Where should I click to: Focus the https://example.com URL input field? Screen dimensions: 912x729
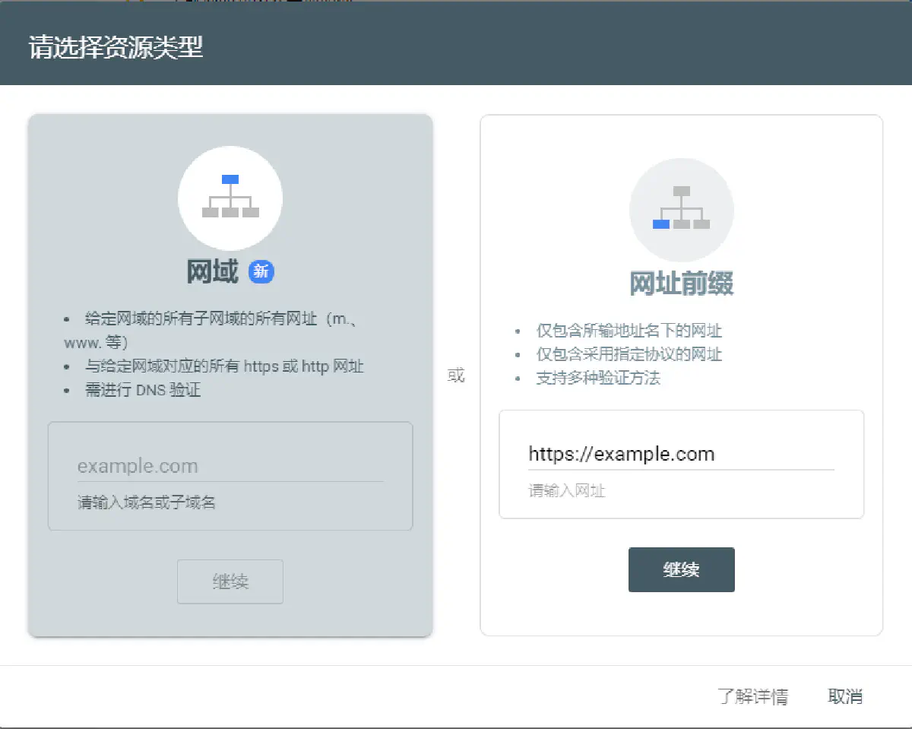(x=680, y=455)
